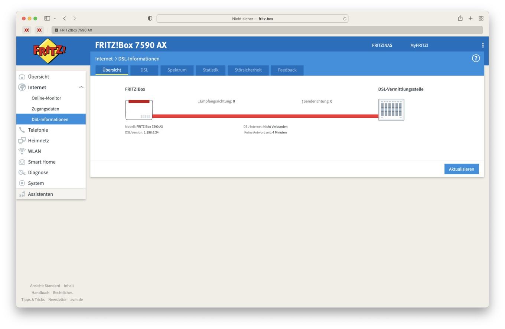Switch to the Spektrum tab

177,70
